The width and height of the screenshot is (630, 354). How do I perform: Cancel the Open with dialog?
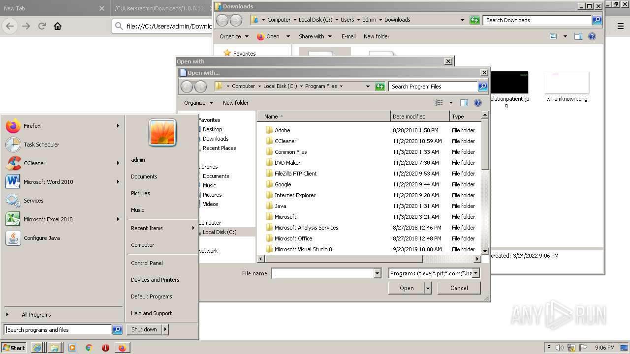459,288
